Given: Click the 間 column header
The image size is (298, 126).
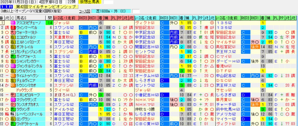Looking at the screenshot, I should [x=49, y=18].
